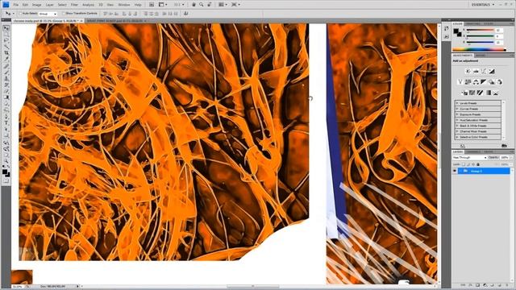Image resolution: width=516 pixels, height=290 pixels.
Task: Select the Lasso tool in the toolbox
Action: 6,40
